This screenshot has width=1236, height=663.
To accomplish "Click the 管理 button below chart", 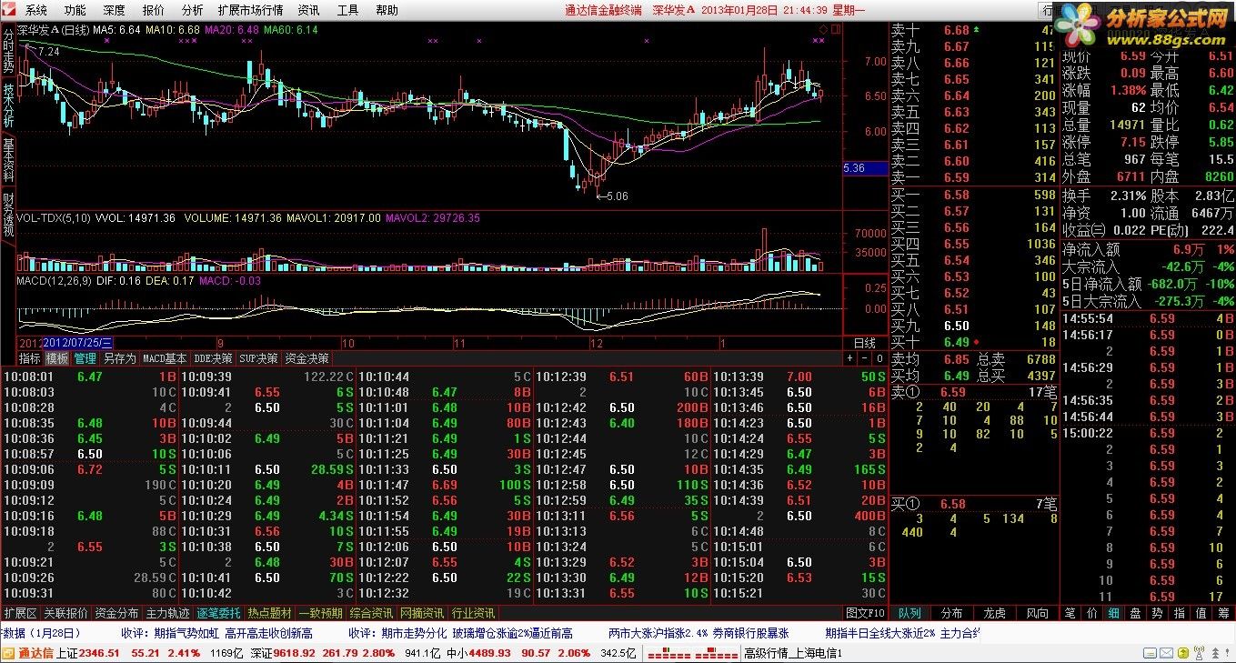I will pyautogui.click(x=85, y=358).
